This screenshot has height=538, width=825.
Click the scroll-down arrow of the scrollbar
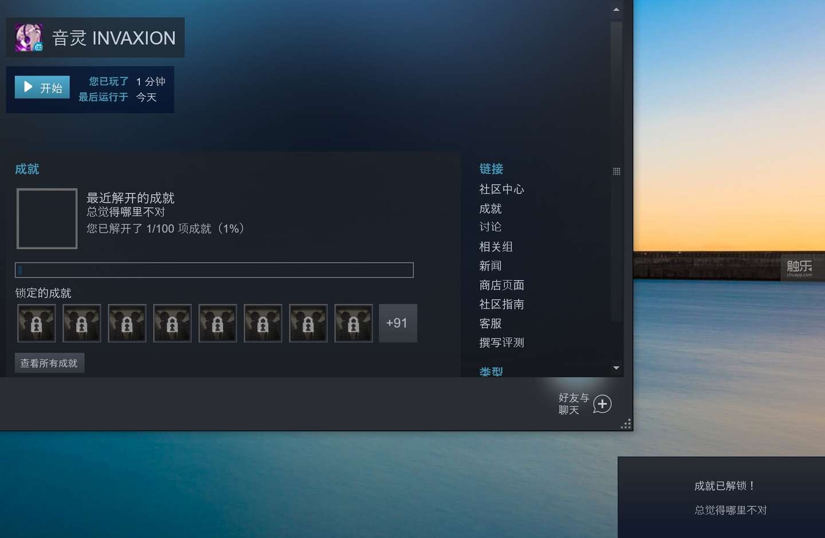pos(616,368)
